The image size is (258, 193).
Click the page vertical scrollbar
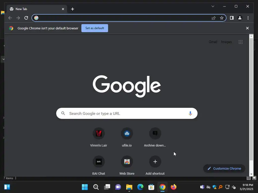(x=251, y=99)
